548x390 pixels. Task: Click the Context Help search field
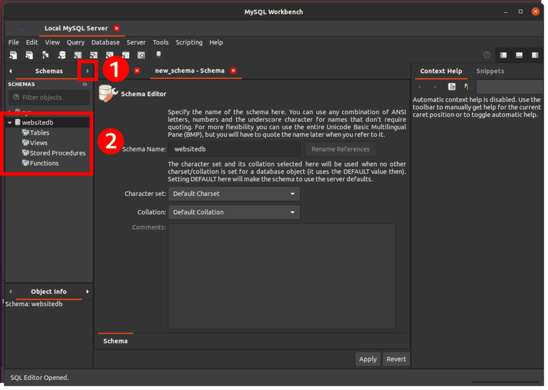(509, 87)
